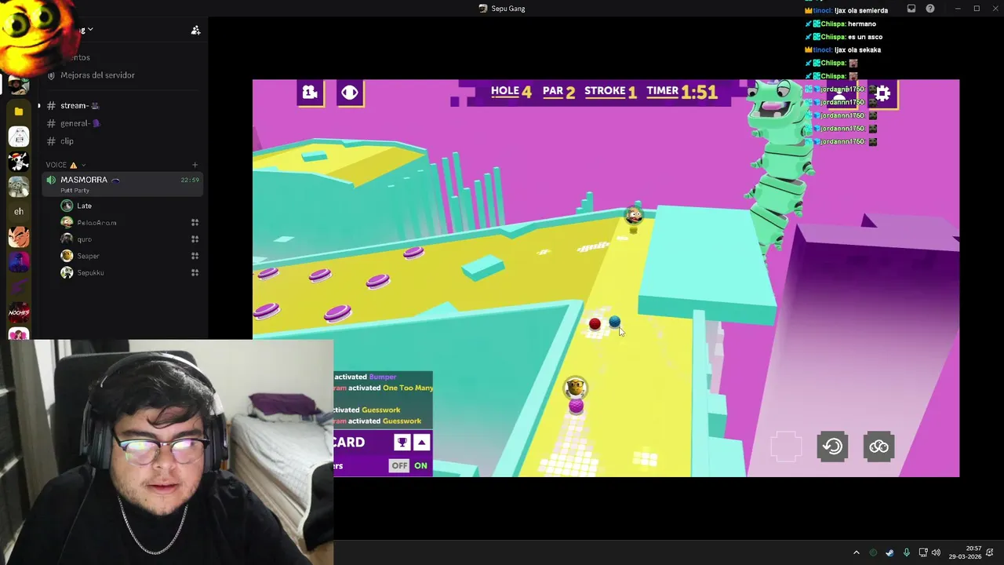
Task: Open the pirate skull server icon
Action: 19,162
